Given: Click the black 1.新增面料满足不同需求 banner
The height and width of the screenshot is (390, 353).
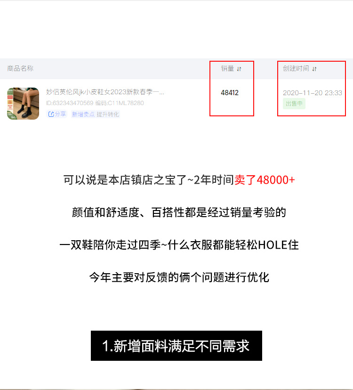Looking at the screenshot, I should coord(176,345).
